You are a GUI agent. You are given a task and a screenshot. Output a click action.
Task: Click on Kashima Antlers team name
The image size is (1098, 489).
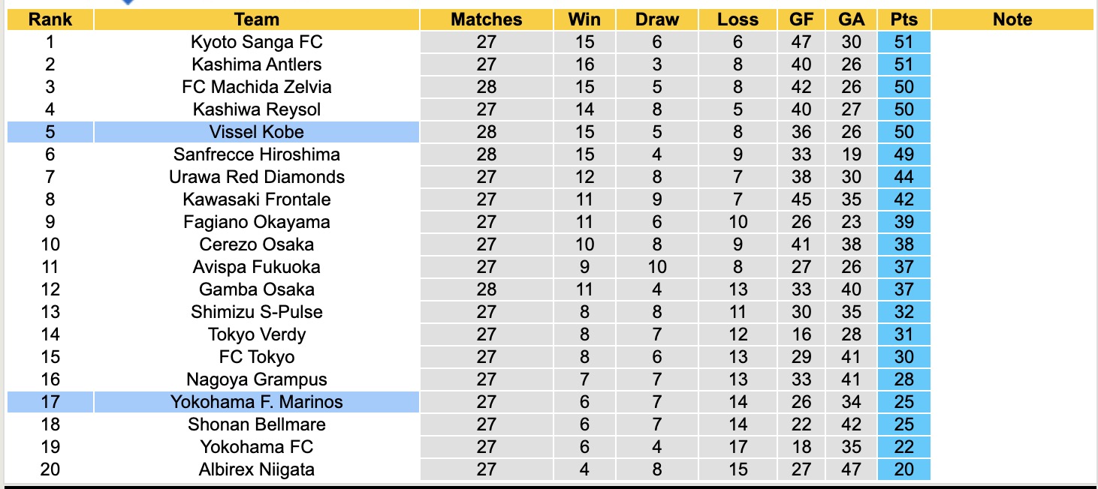(x=256, y=64)
